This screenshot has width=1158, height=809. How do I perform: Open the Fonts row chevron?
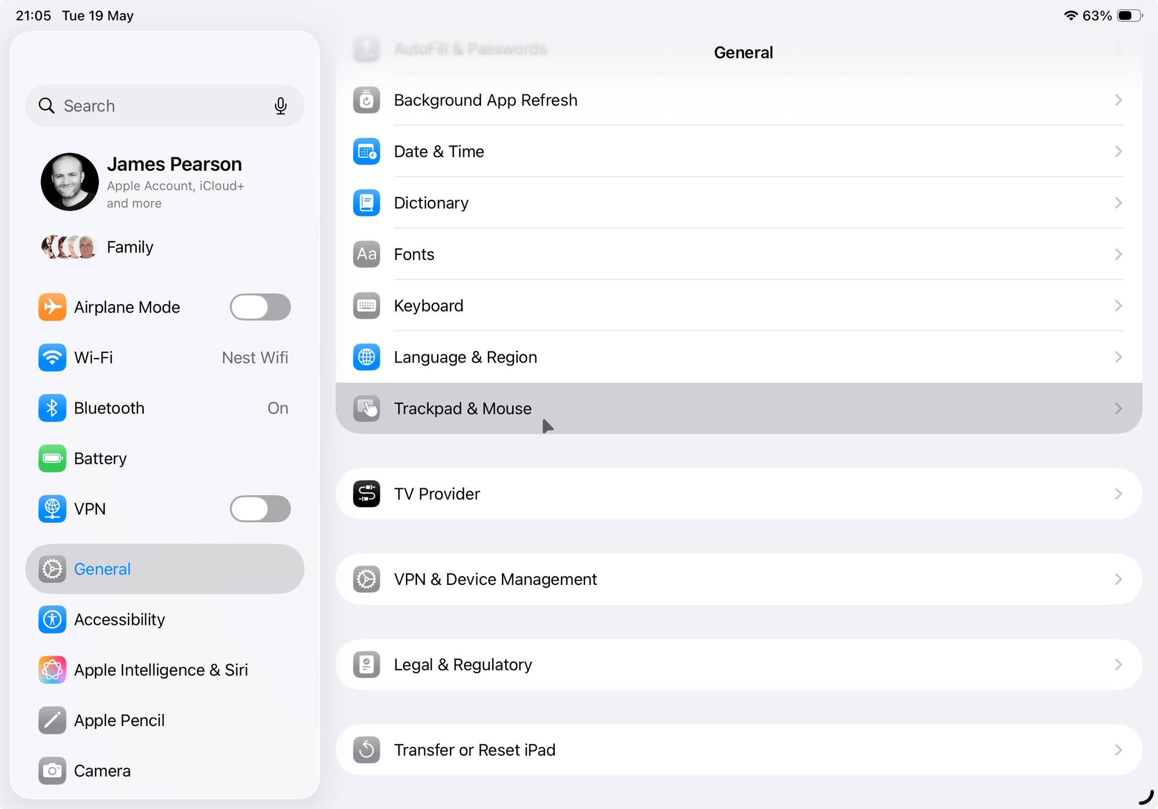click(1118, 254)
